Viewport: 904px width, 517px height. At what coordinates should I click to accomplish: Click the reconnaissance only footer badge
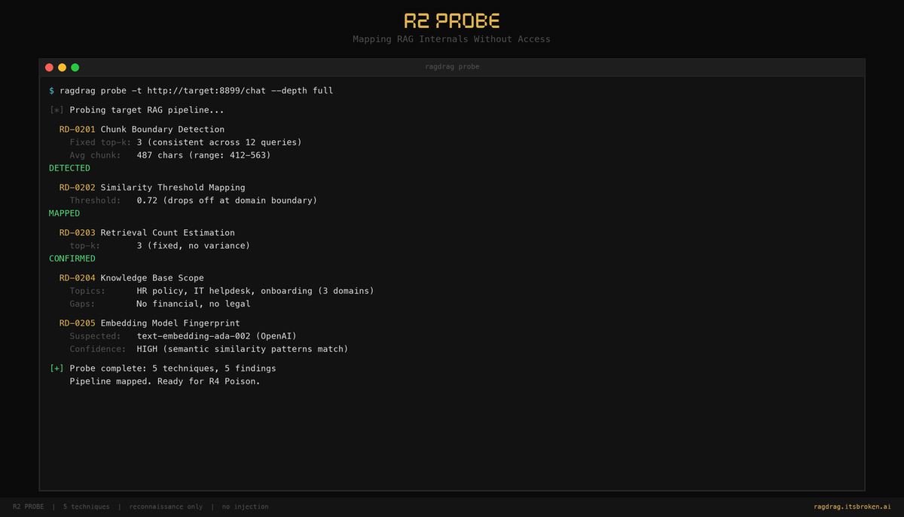point(166,506)
